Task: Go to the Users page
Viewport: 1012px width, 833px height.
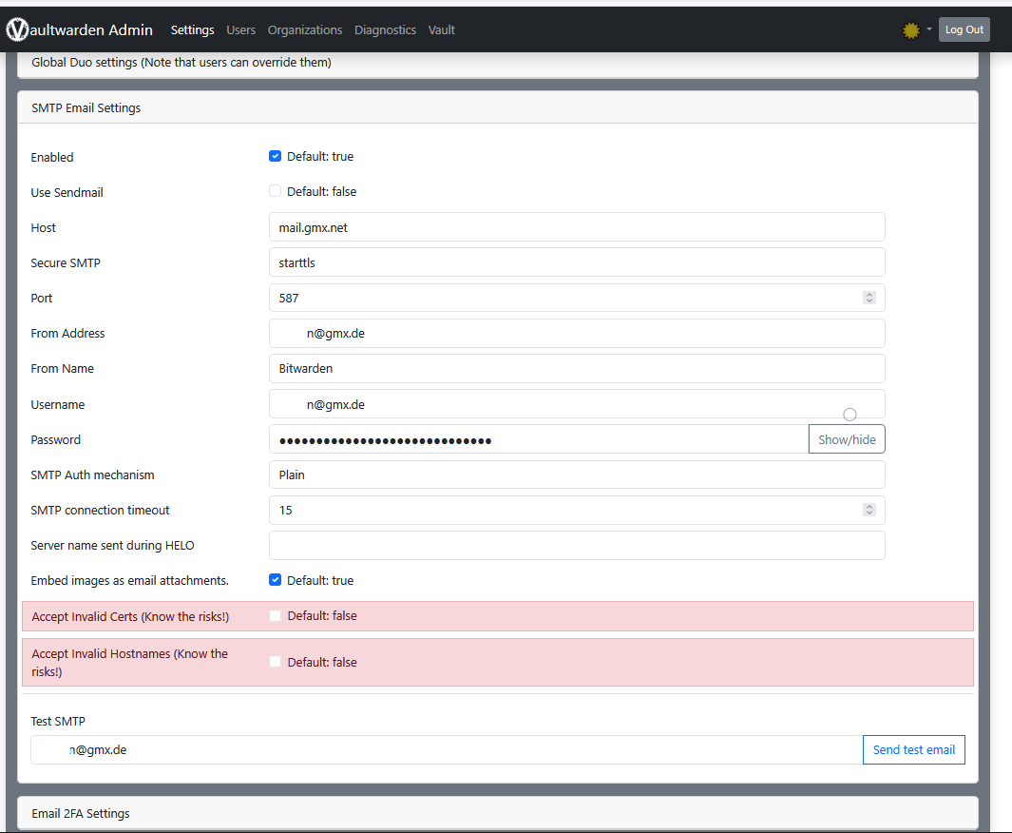Action: coord(240,29)
